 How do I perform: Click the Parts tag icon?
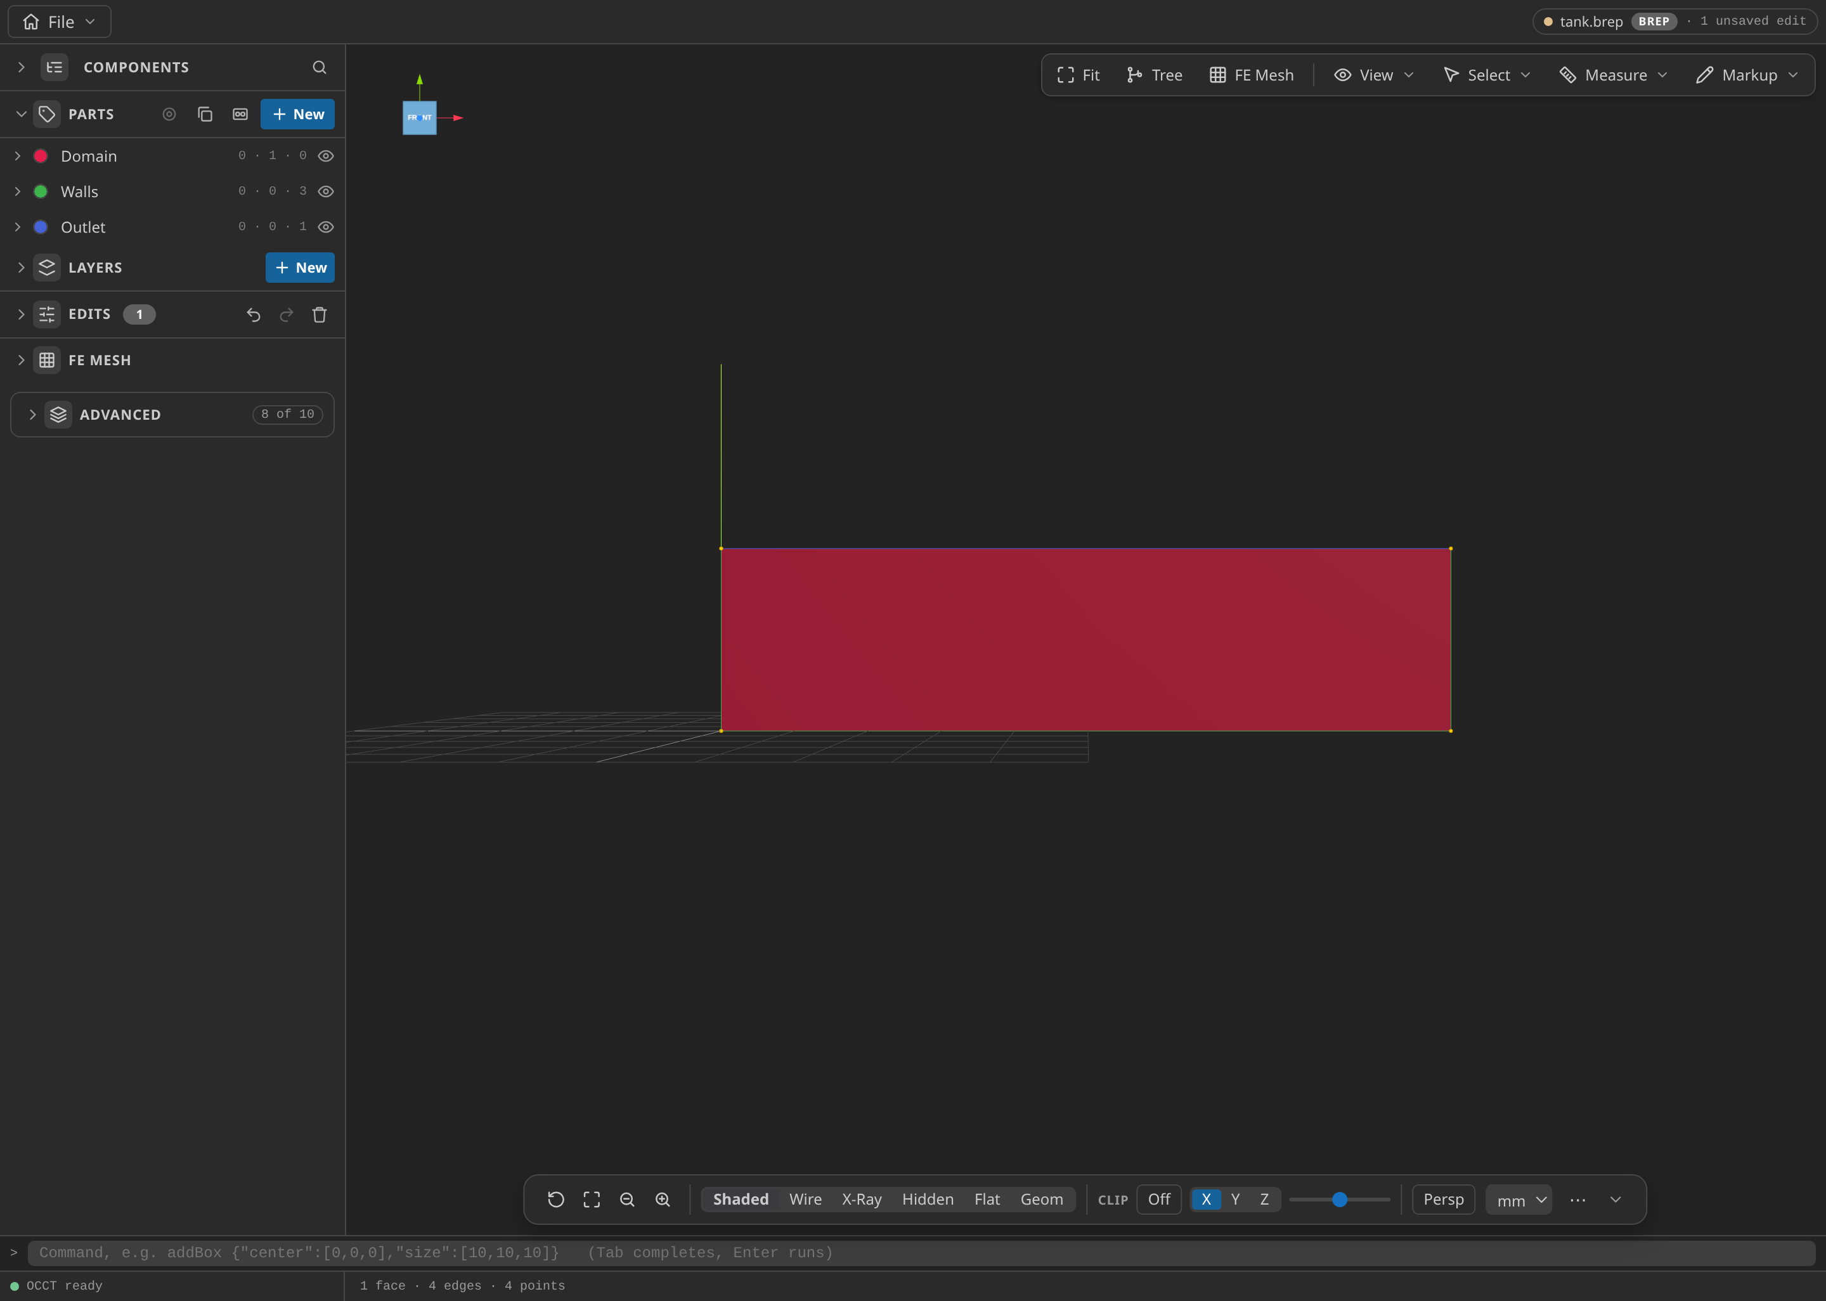coord(48,115)
